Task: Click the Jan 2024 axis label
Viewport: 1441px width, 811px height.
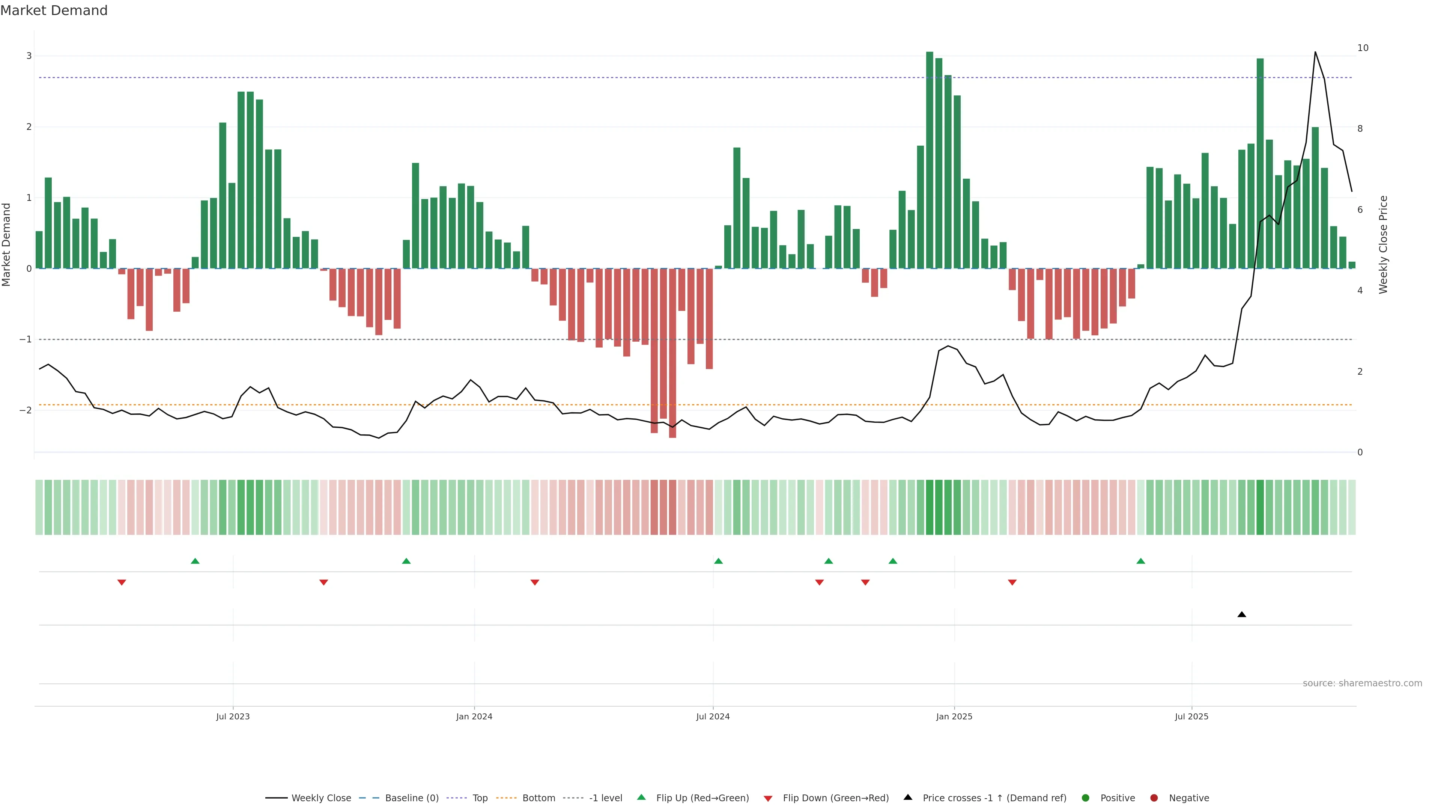Action: click(474, 716)
